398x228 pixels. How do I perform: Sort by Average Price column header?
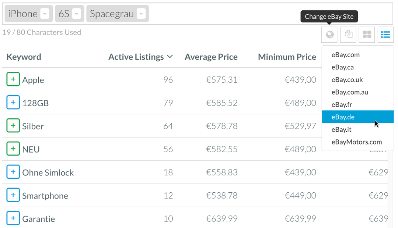pyautogui.click(x=211, y=57)
